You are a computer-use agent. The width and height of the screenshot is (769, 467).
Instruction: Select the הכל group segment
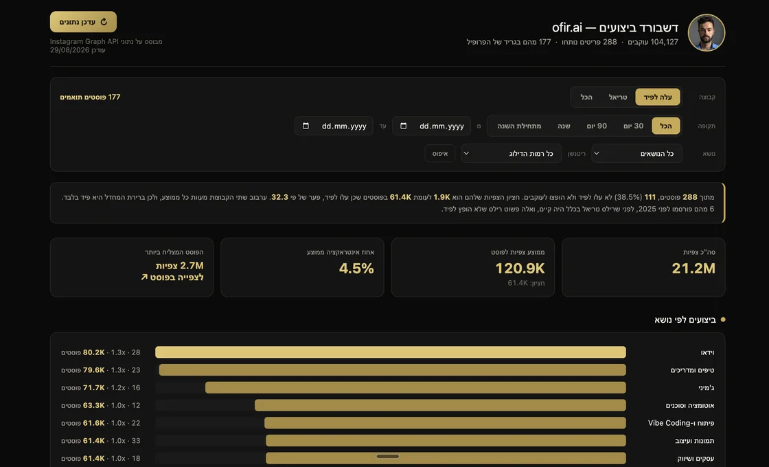586,97
